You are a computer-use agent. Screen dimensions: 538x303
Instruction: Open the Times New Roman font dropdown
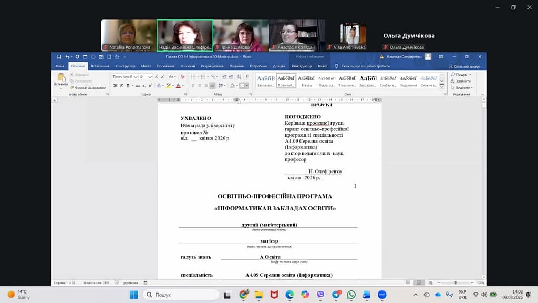point(124,77)
